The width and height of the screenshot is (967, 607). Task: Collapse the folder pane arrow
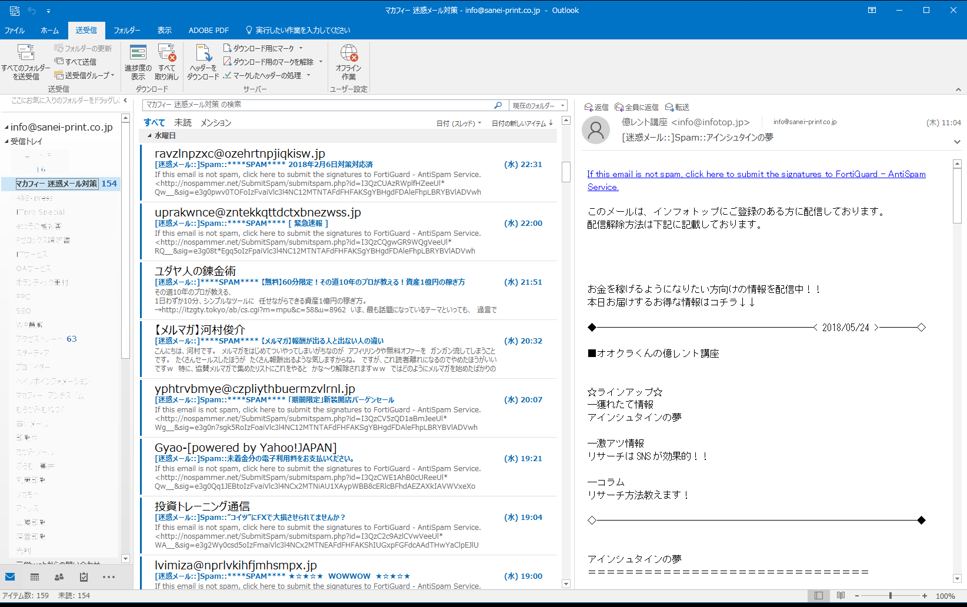125,101
